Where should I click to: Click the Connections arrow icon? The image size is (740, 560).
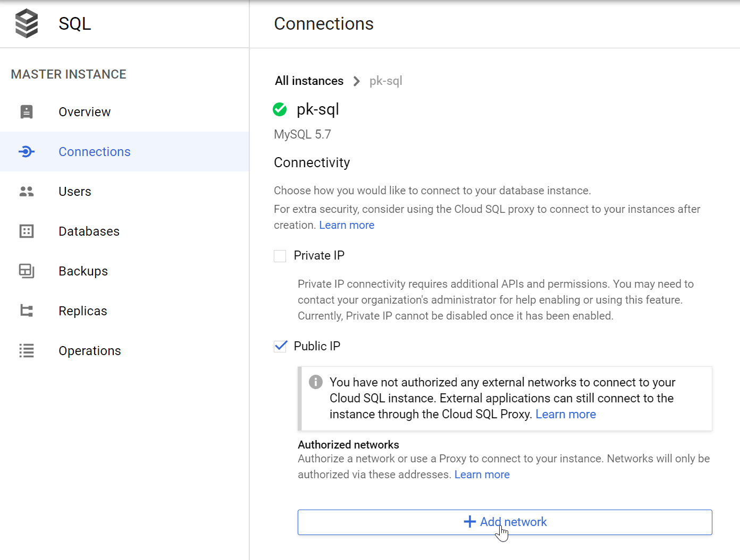(27, 152)
